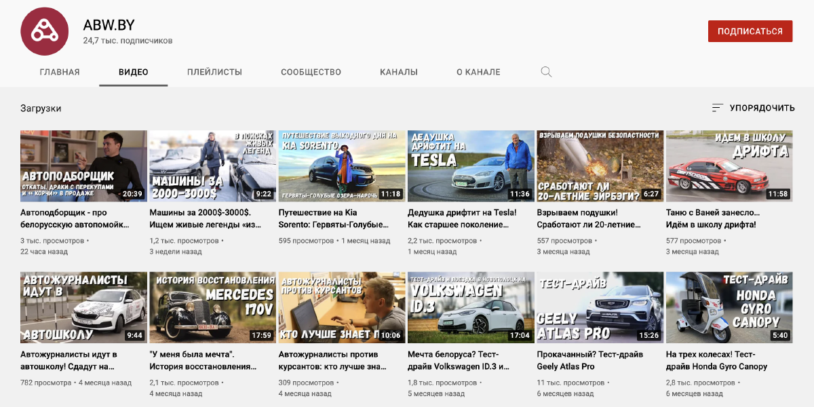View the О КАНАЛЕ tab
814x407 pixels.
(478, 72)
